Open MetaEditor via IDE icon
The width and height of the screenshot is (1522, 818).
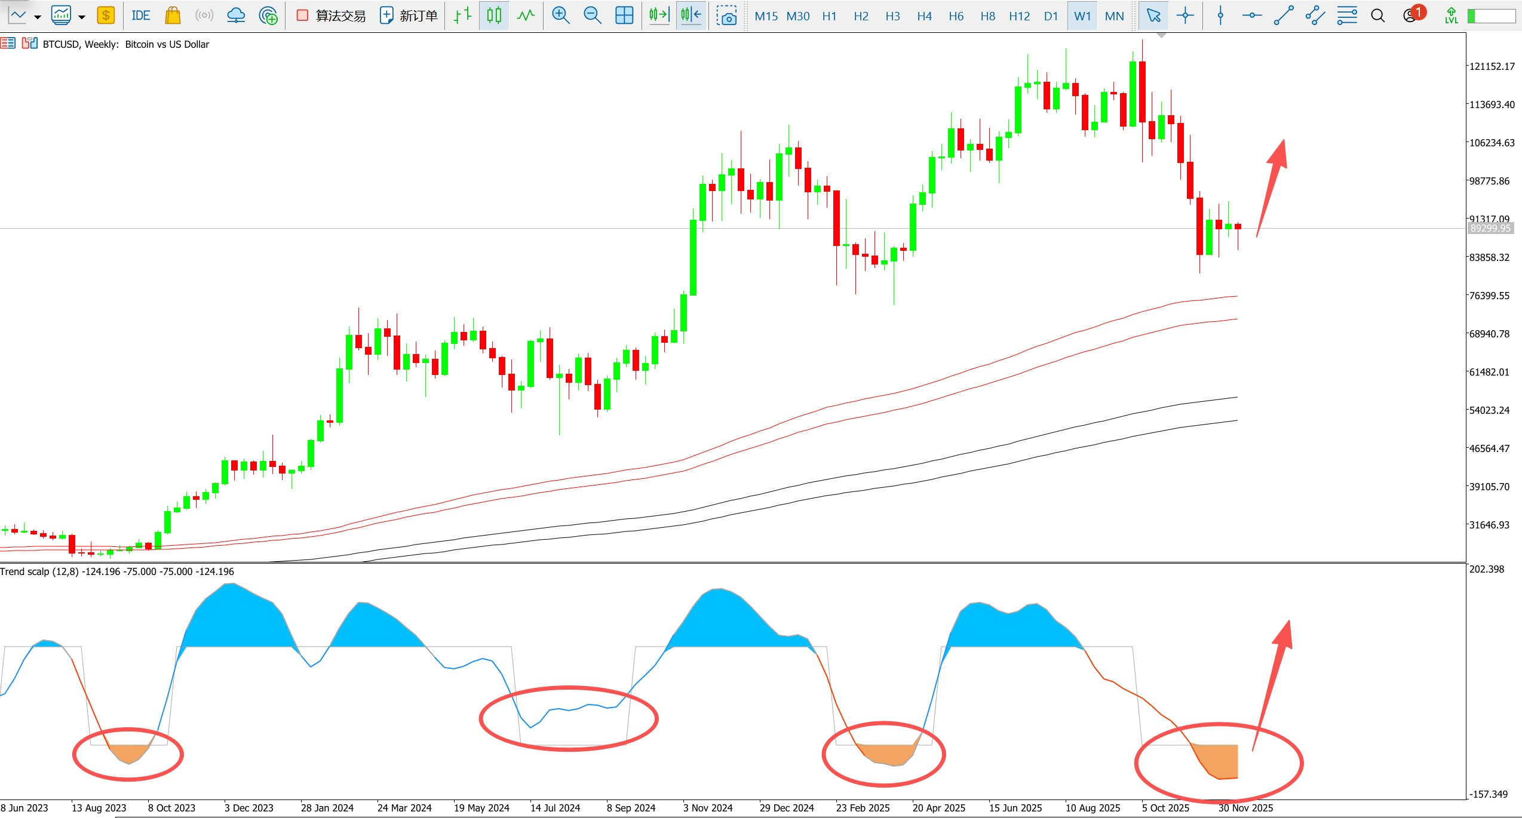(x=141, y=16)
